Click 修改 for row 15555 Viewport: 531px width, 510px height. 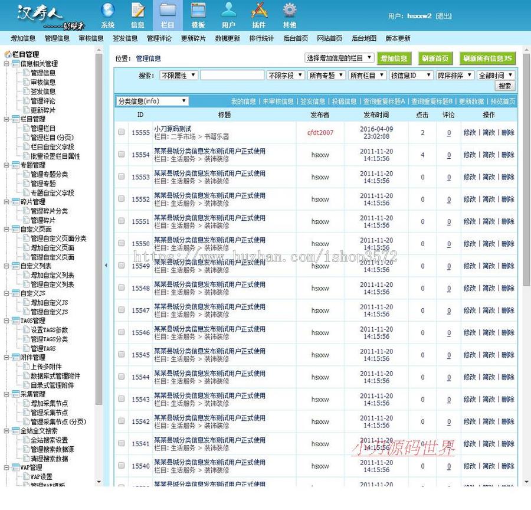coord(470,132)
